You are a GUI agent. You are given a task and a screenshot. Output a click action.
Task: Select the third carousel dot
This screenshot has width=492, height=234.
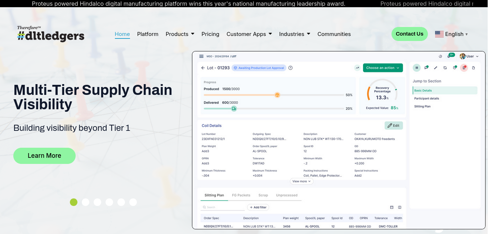pos(97,202)
